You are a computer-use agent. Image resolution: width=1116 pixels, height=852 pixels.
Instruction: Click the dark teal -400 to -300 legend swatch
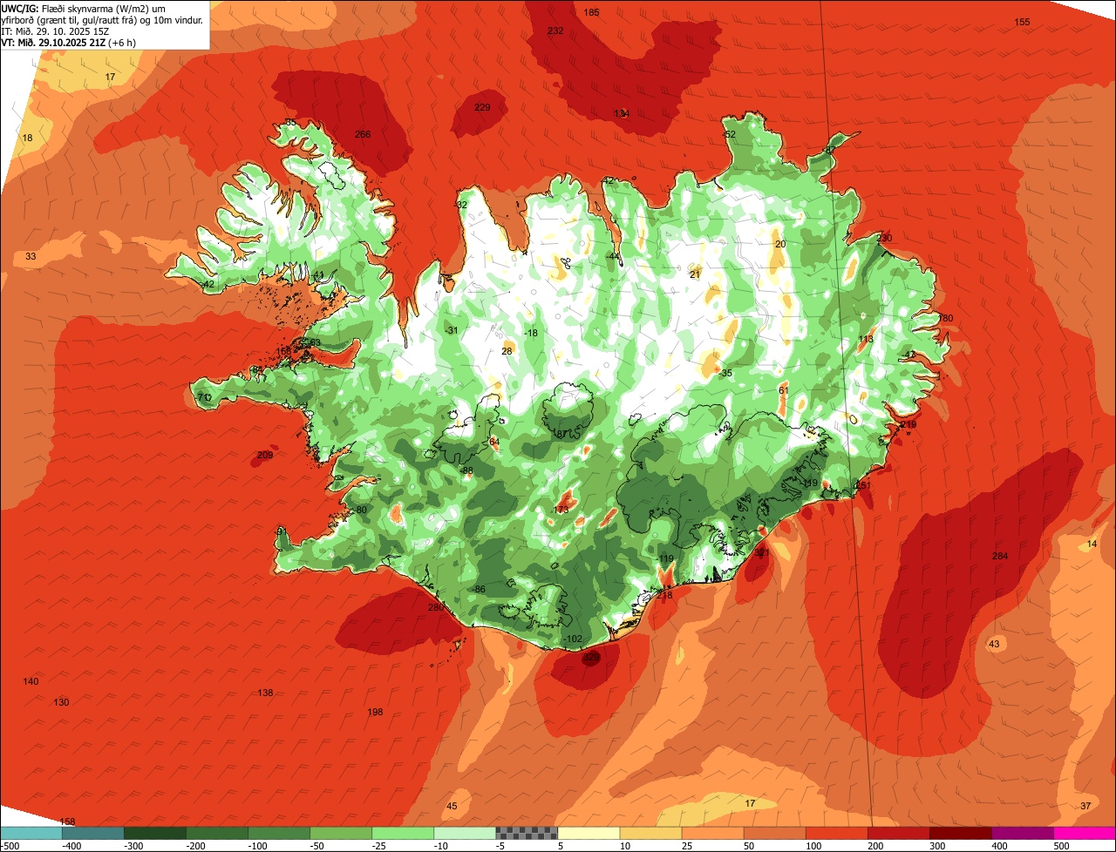[x=92, y=833]
